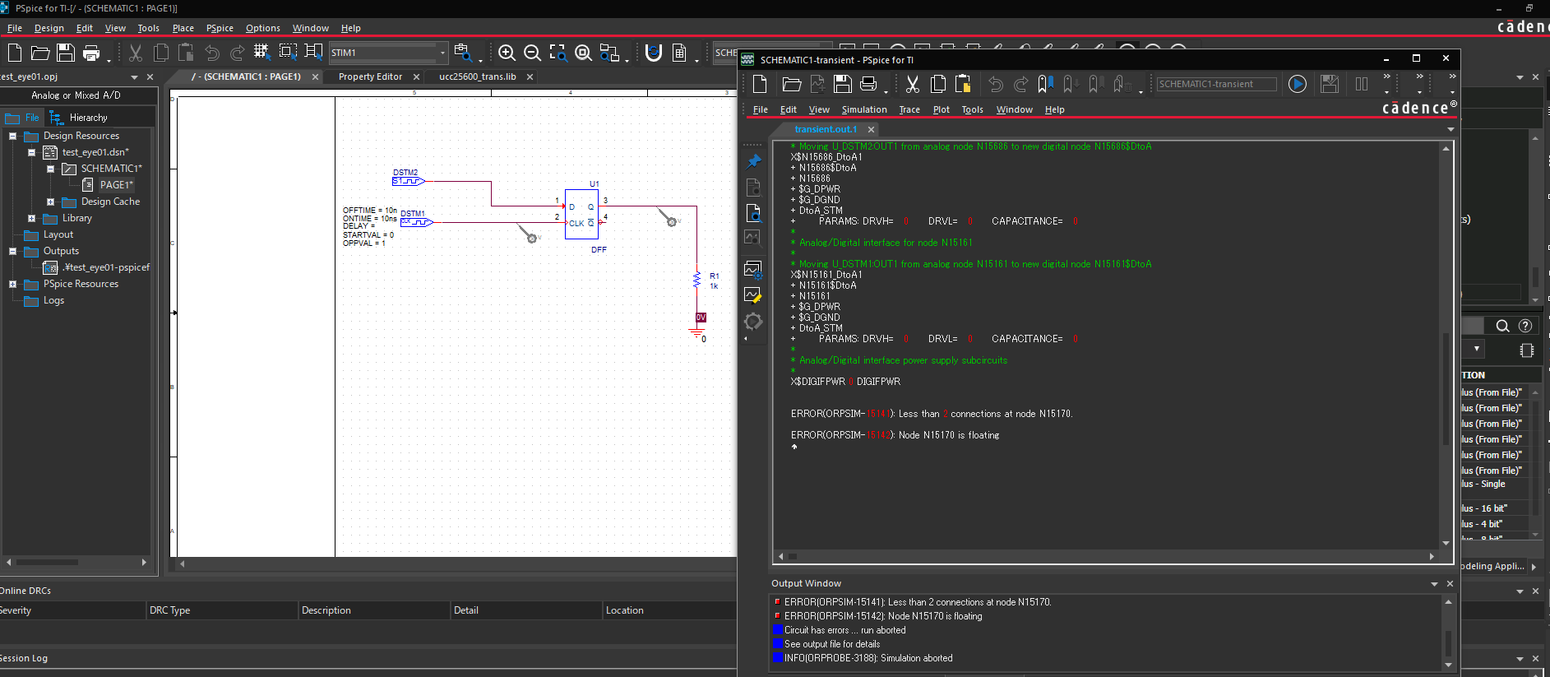Viewport: 1550px width, 677px height.
Task: Save icon in PSpice window toolbar
Action: pos(842,84)
